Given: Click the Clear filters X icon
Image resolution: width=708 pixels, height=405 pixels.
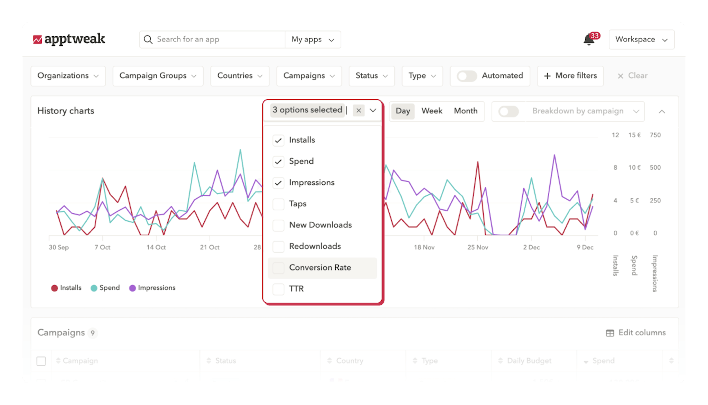Looking at the screenshot, I should 621,76.
